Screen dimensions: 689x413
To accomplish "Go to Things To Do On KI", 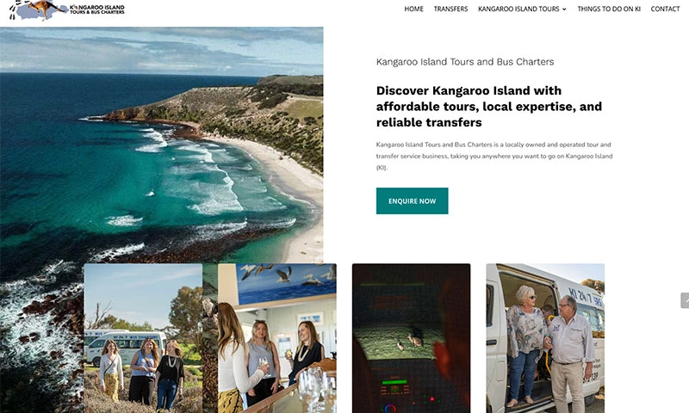I will click(609, 9).
